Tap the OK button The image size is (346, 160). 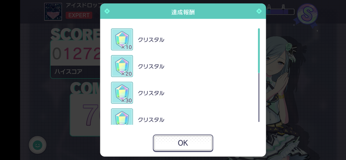click(x=183, y=143)
